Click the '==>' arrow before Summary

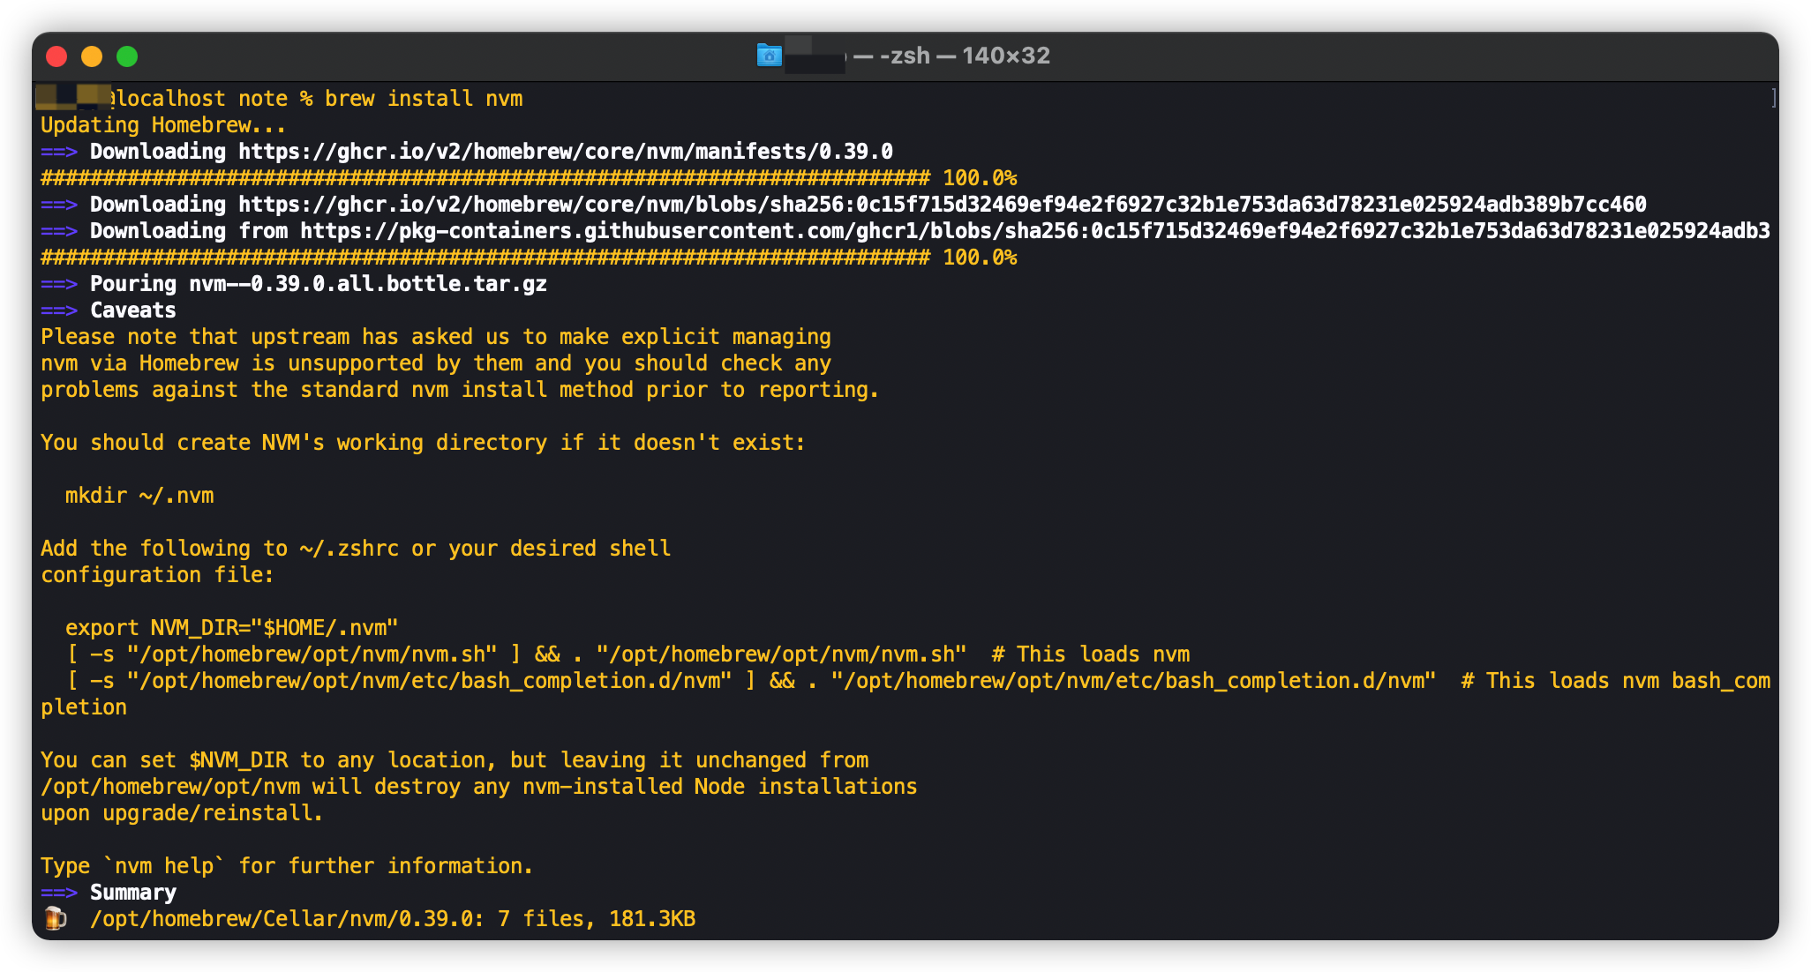point(59,893)
